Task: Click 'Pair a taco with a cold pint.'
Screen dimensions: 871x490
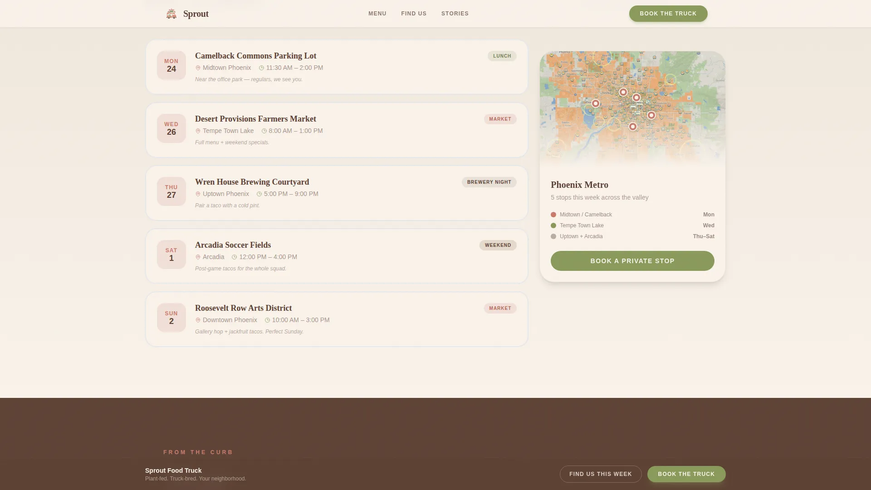Action: pyautogui.click(x=228, y=206)
